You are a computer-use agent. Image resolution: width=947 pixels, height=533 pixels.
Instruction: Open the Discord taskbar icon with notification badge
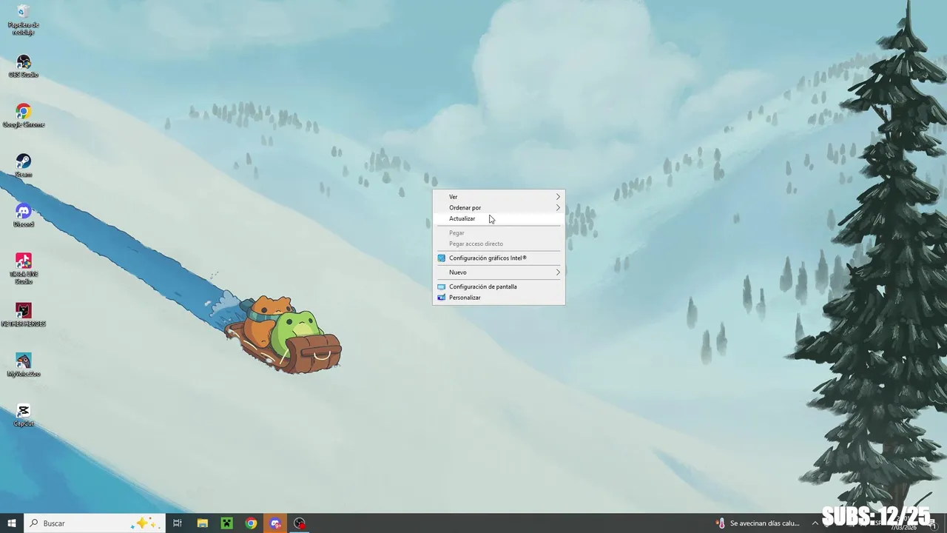pos(275,523)
